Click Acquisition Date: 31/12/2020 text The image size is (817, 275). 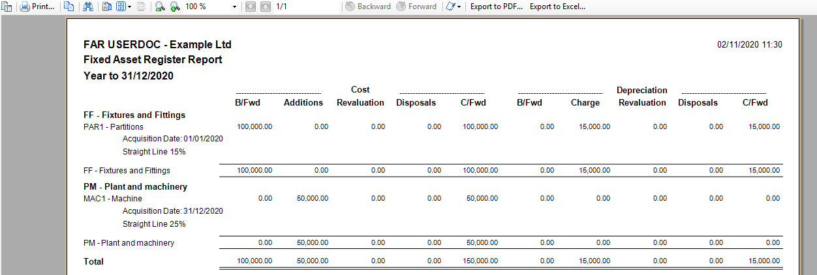pyautogui.click(x=173, y=211)
